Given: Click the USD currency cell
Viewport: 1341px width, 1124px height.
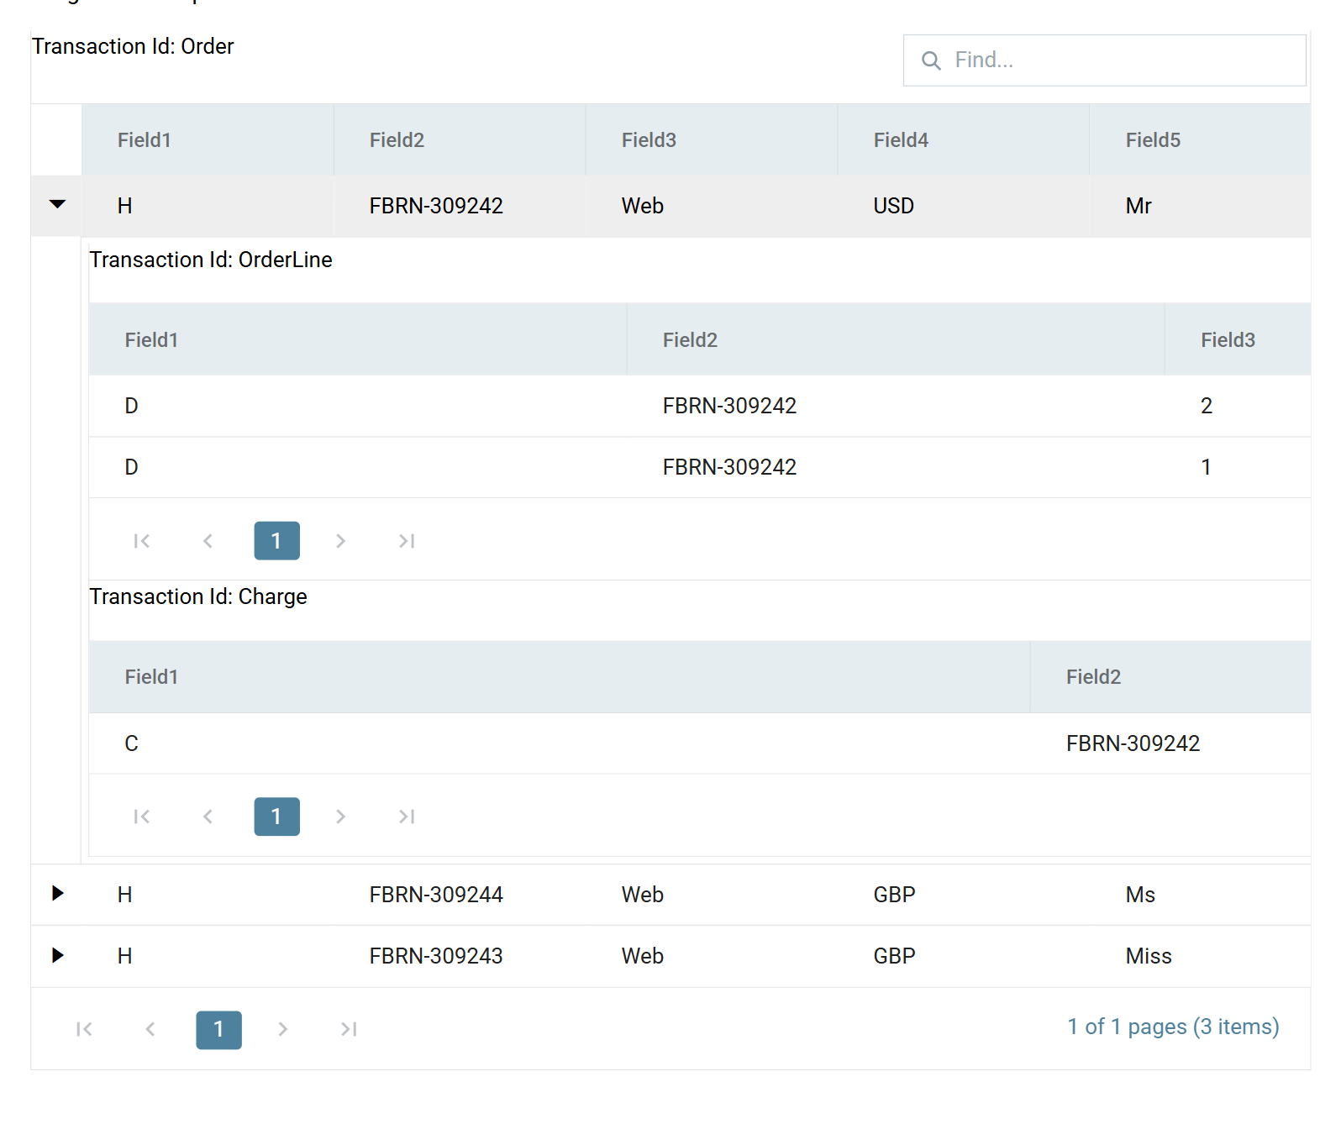Looking at the screenshot, I should (964, 206).
